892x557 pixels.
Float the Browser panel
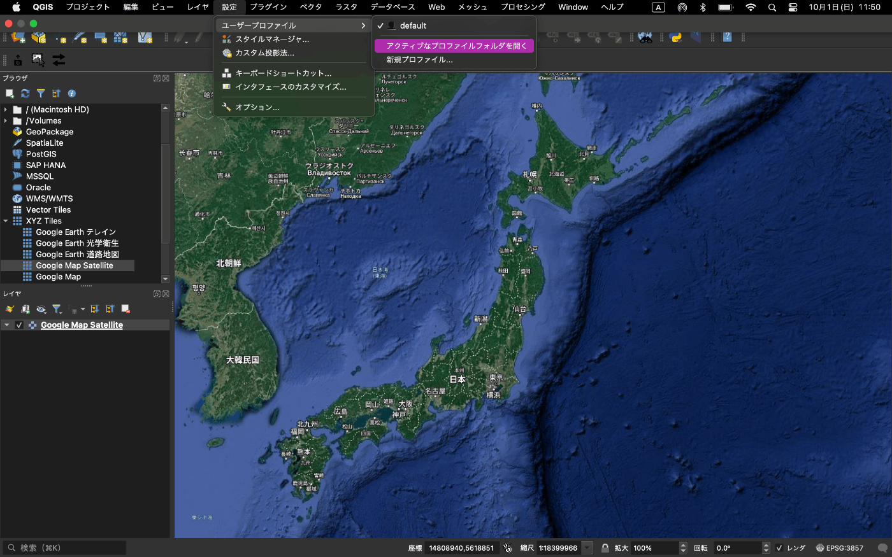pyautogui.click(x=157, y=78)
